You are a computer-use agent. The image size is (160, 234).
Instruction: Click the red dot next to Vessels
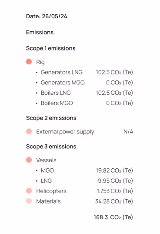[29, 160]
